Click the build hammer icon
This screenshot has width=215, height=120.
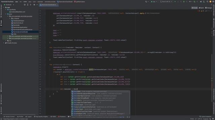pos(146,2)
